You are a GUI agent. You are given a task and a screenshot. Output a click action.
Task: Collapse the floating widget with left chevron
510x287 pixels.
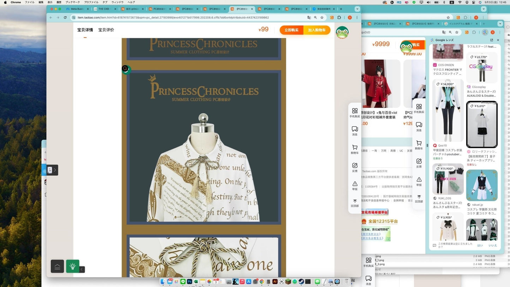tap(82, 270)
